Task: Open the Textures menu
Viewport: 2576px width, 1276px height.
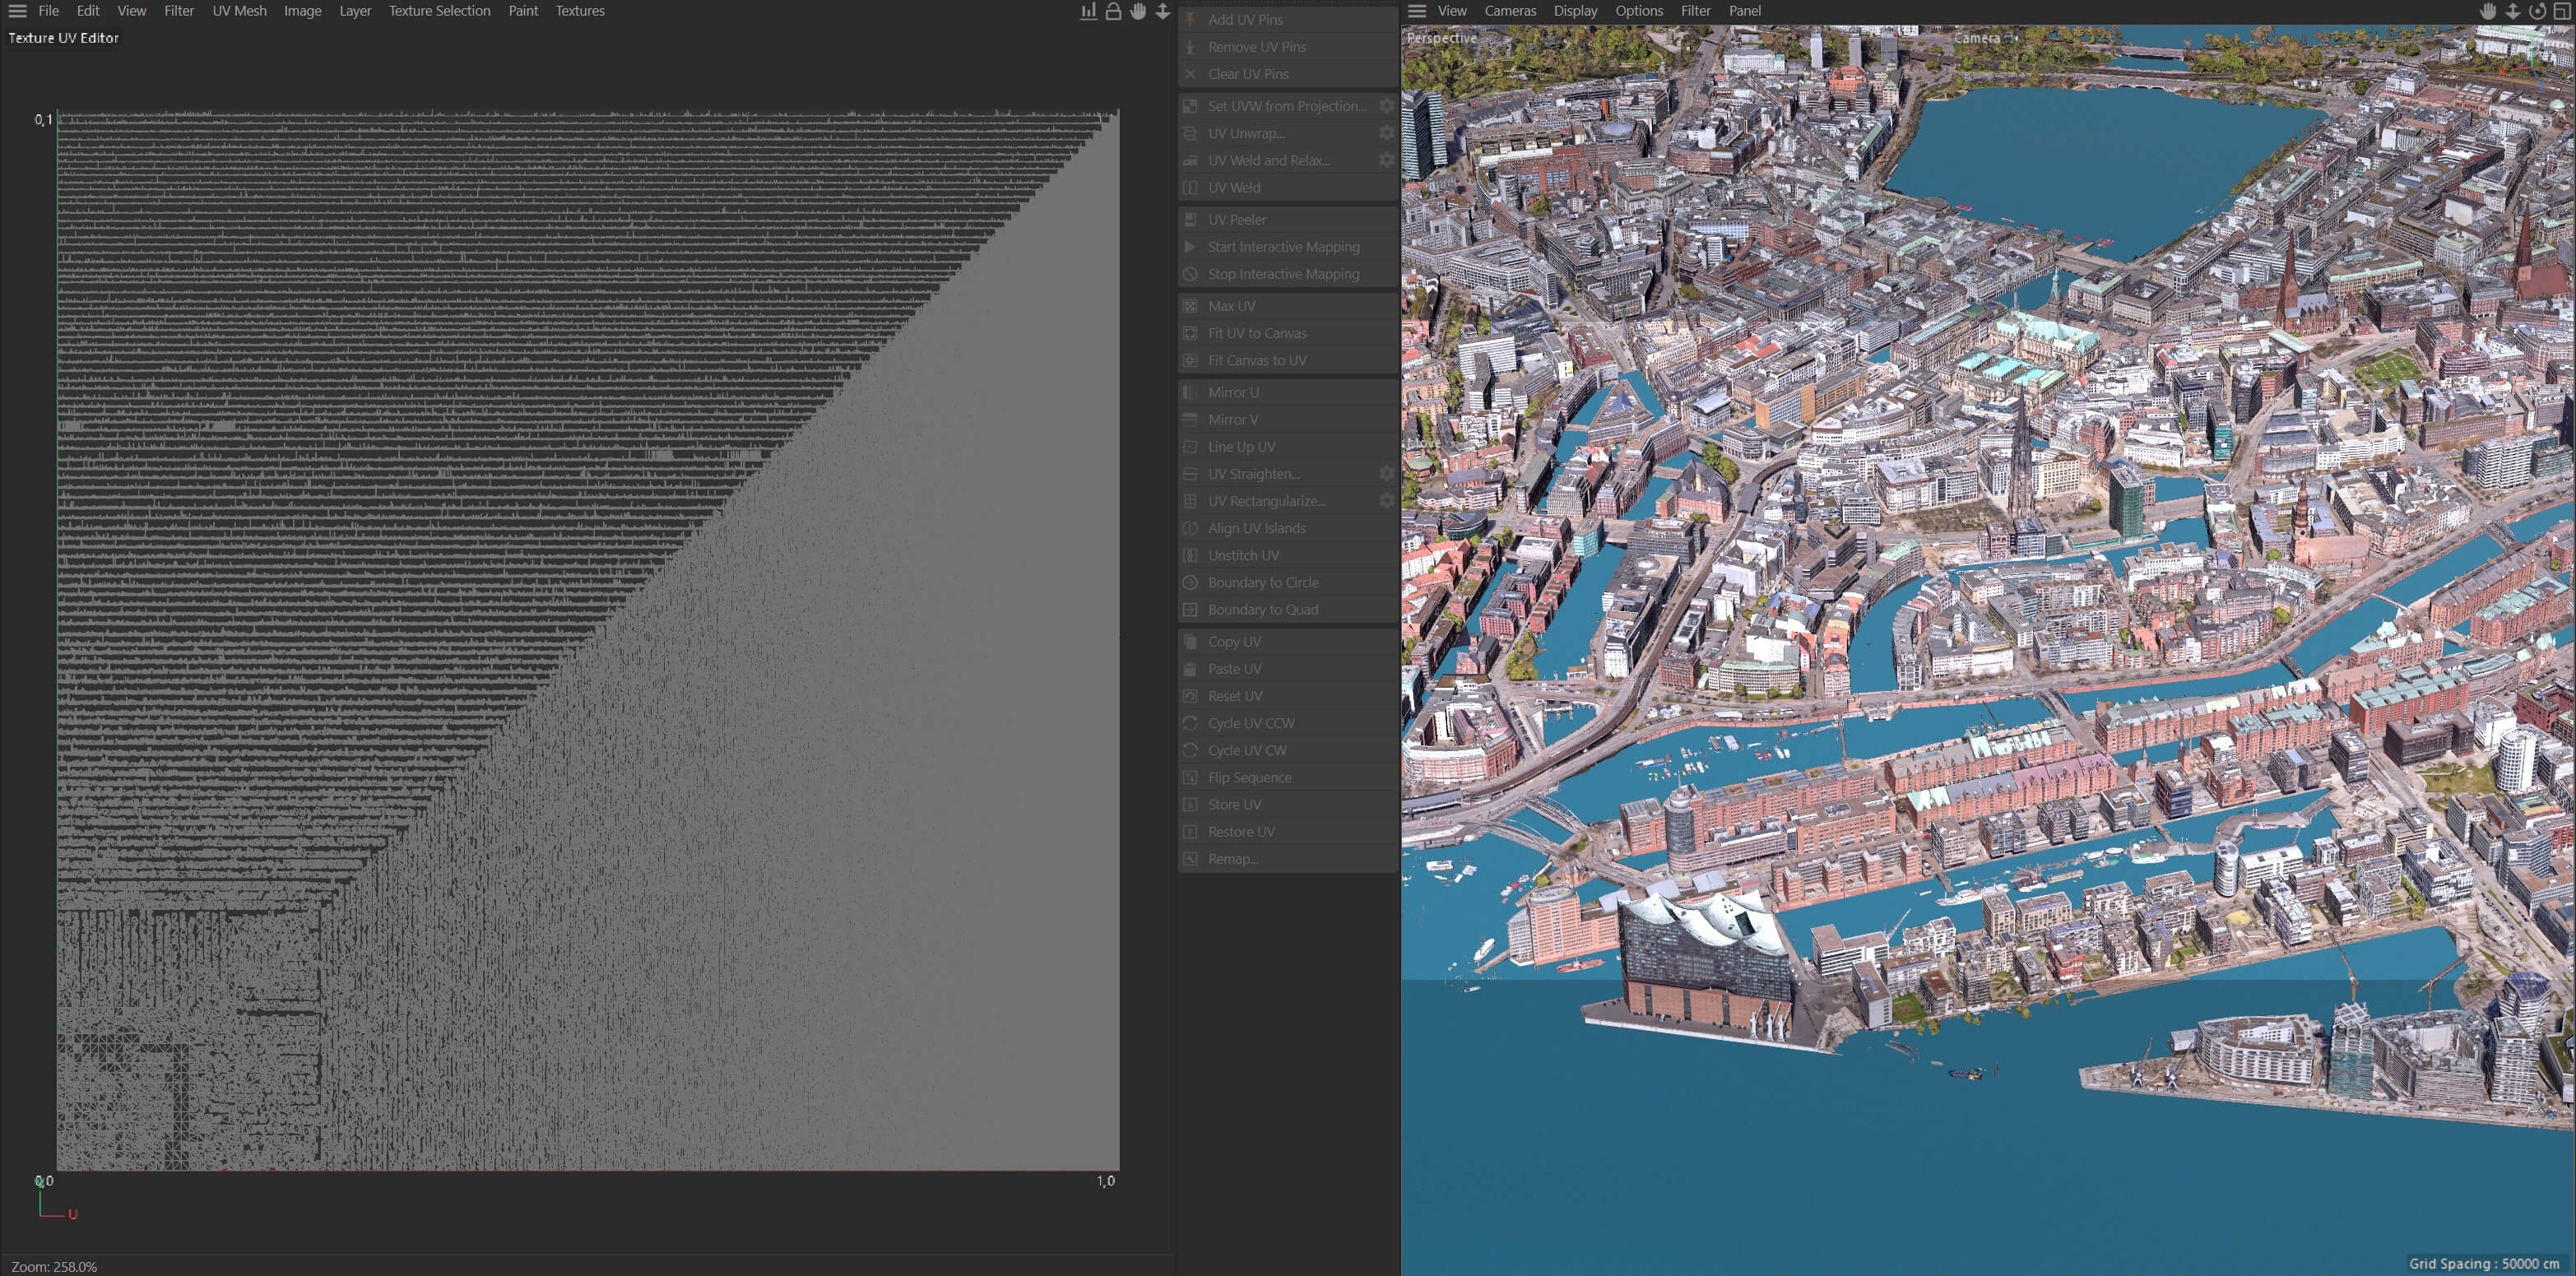Action: tap(580, 11)
